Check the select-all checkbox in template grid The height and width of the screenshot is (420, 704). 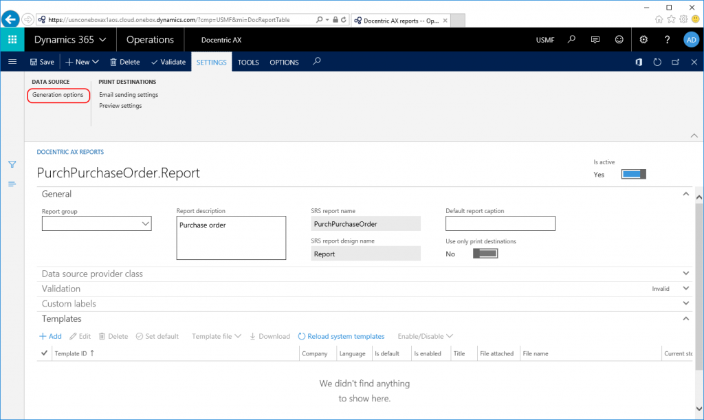44,353
